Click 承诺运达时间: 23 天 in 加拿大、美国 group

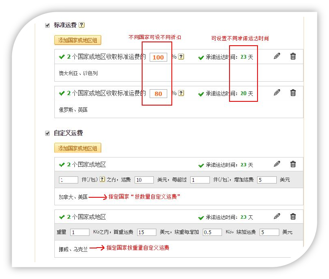pyautogui.click(x=230, y=165)
